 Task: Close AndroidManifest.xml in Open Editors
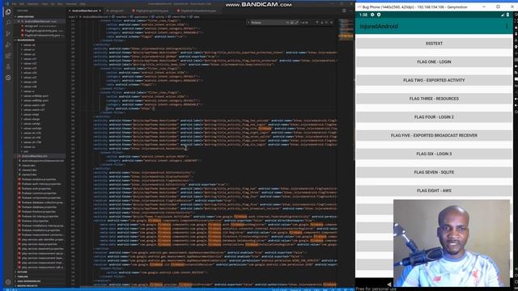19,22
